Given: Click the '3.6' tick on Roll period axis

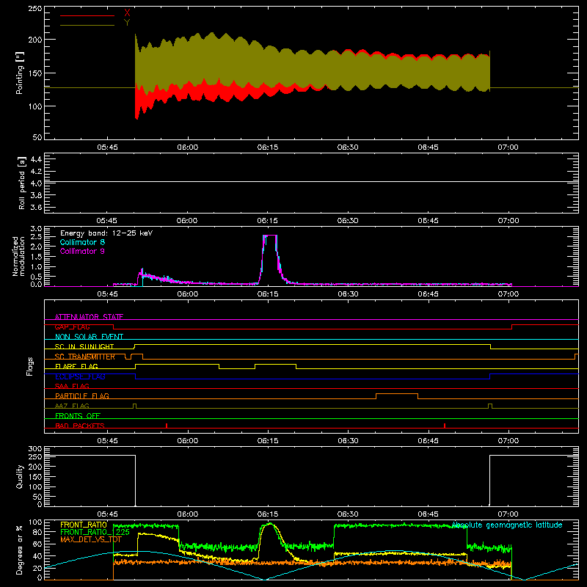Looking at the screenshot, I should [36, 207].
